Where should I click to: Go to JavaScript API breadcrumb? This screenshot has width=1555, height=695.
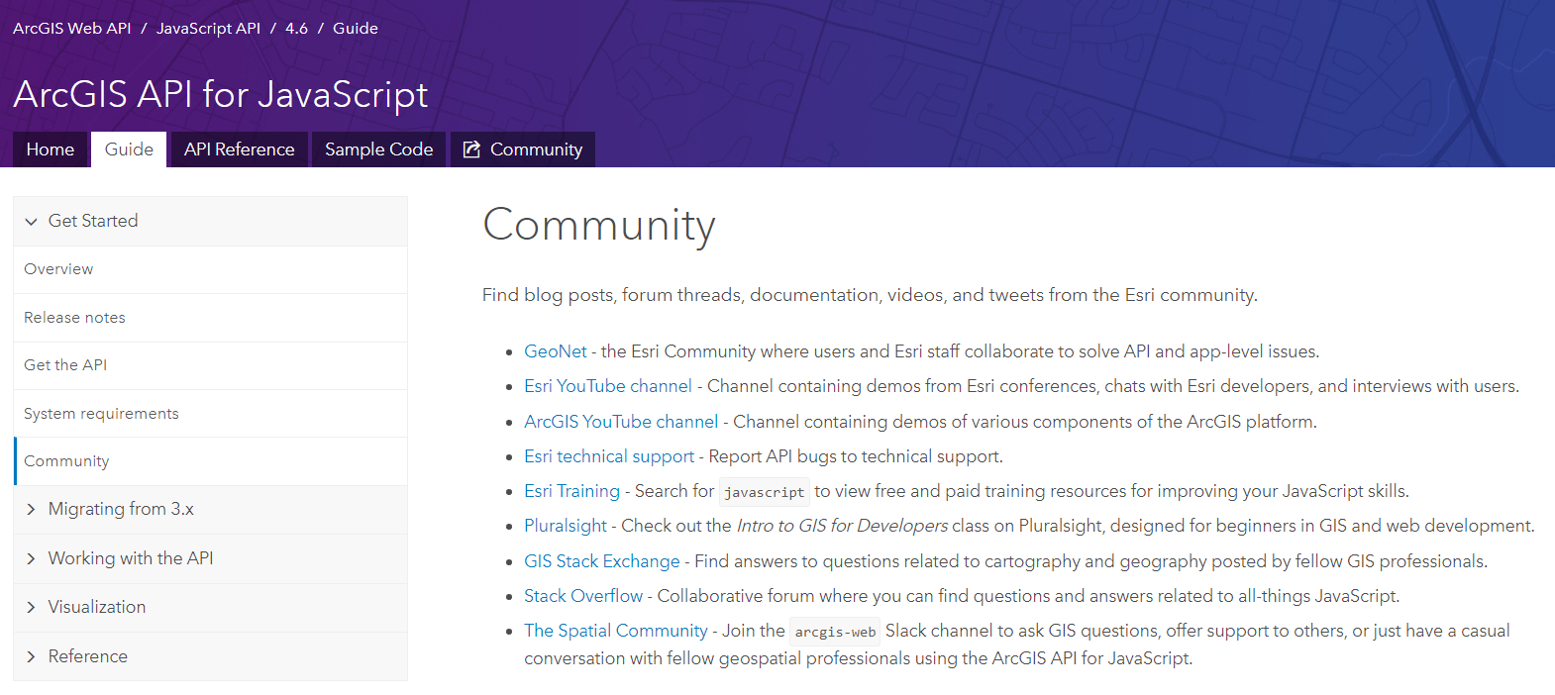208,29
